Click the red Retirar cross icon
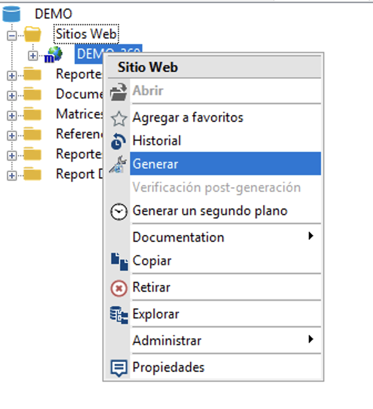Image resolution: width=373 pixels, height=409 pixels. [x=119, y=288]
